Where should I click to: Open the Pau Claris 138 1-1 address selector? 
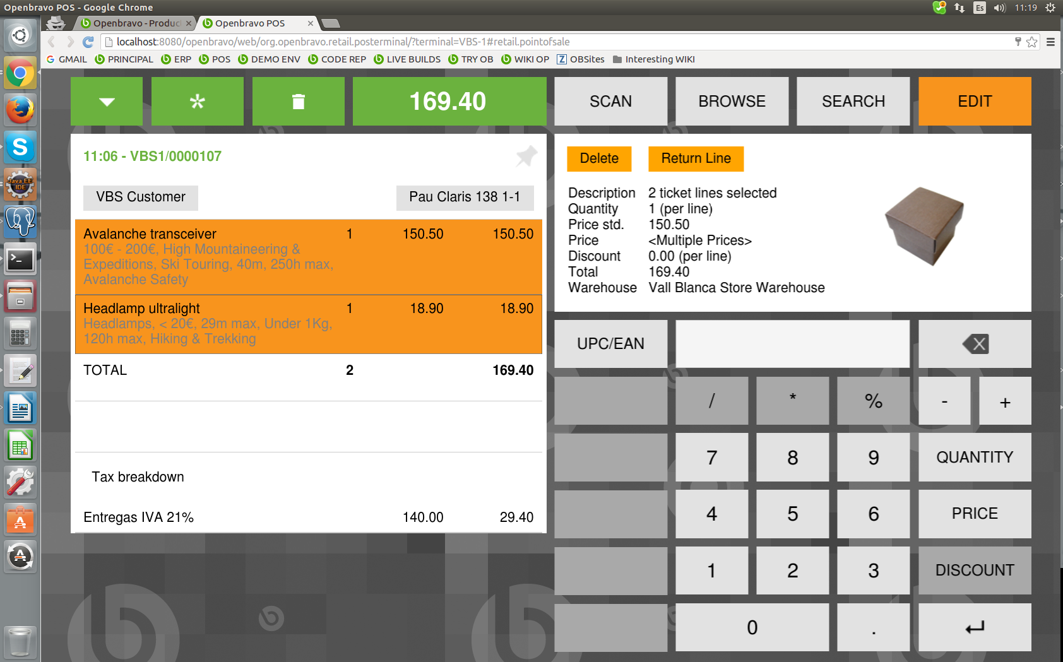coord(465,198)
